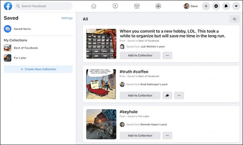Open the Home feed icon
Image resolution: width=243 pixels, height=145 pixels.
click(93, 6)
